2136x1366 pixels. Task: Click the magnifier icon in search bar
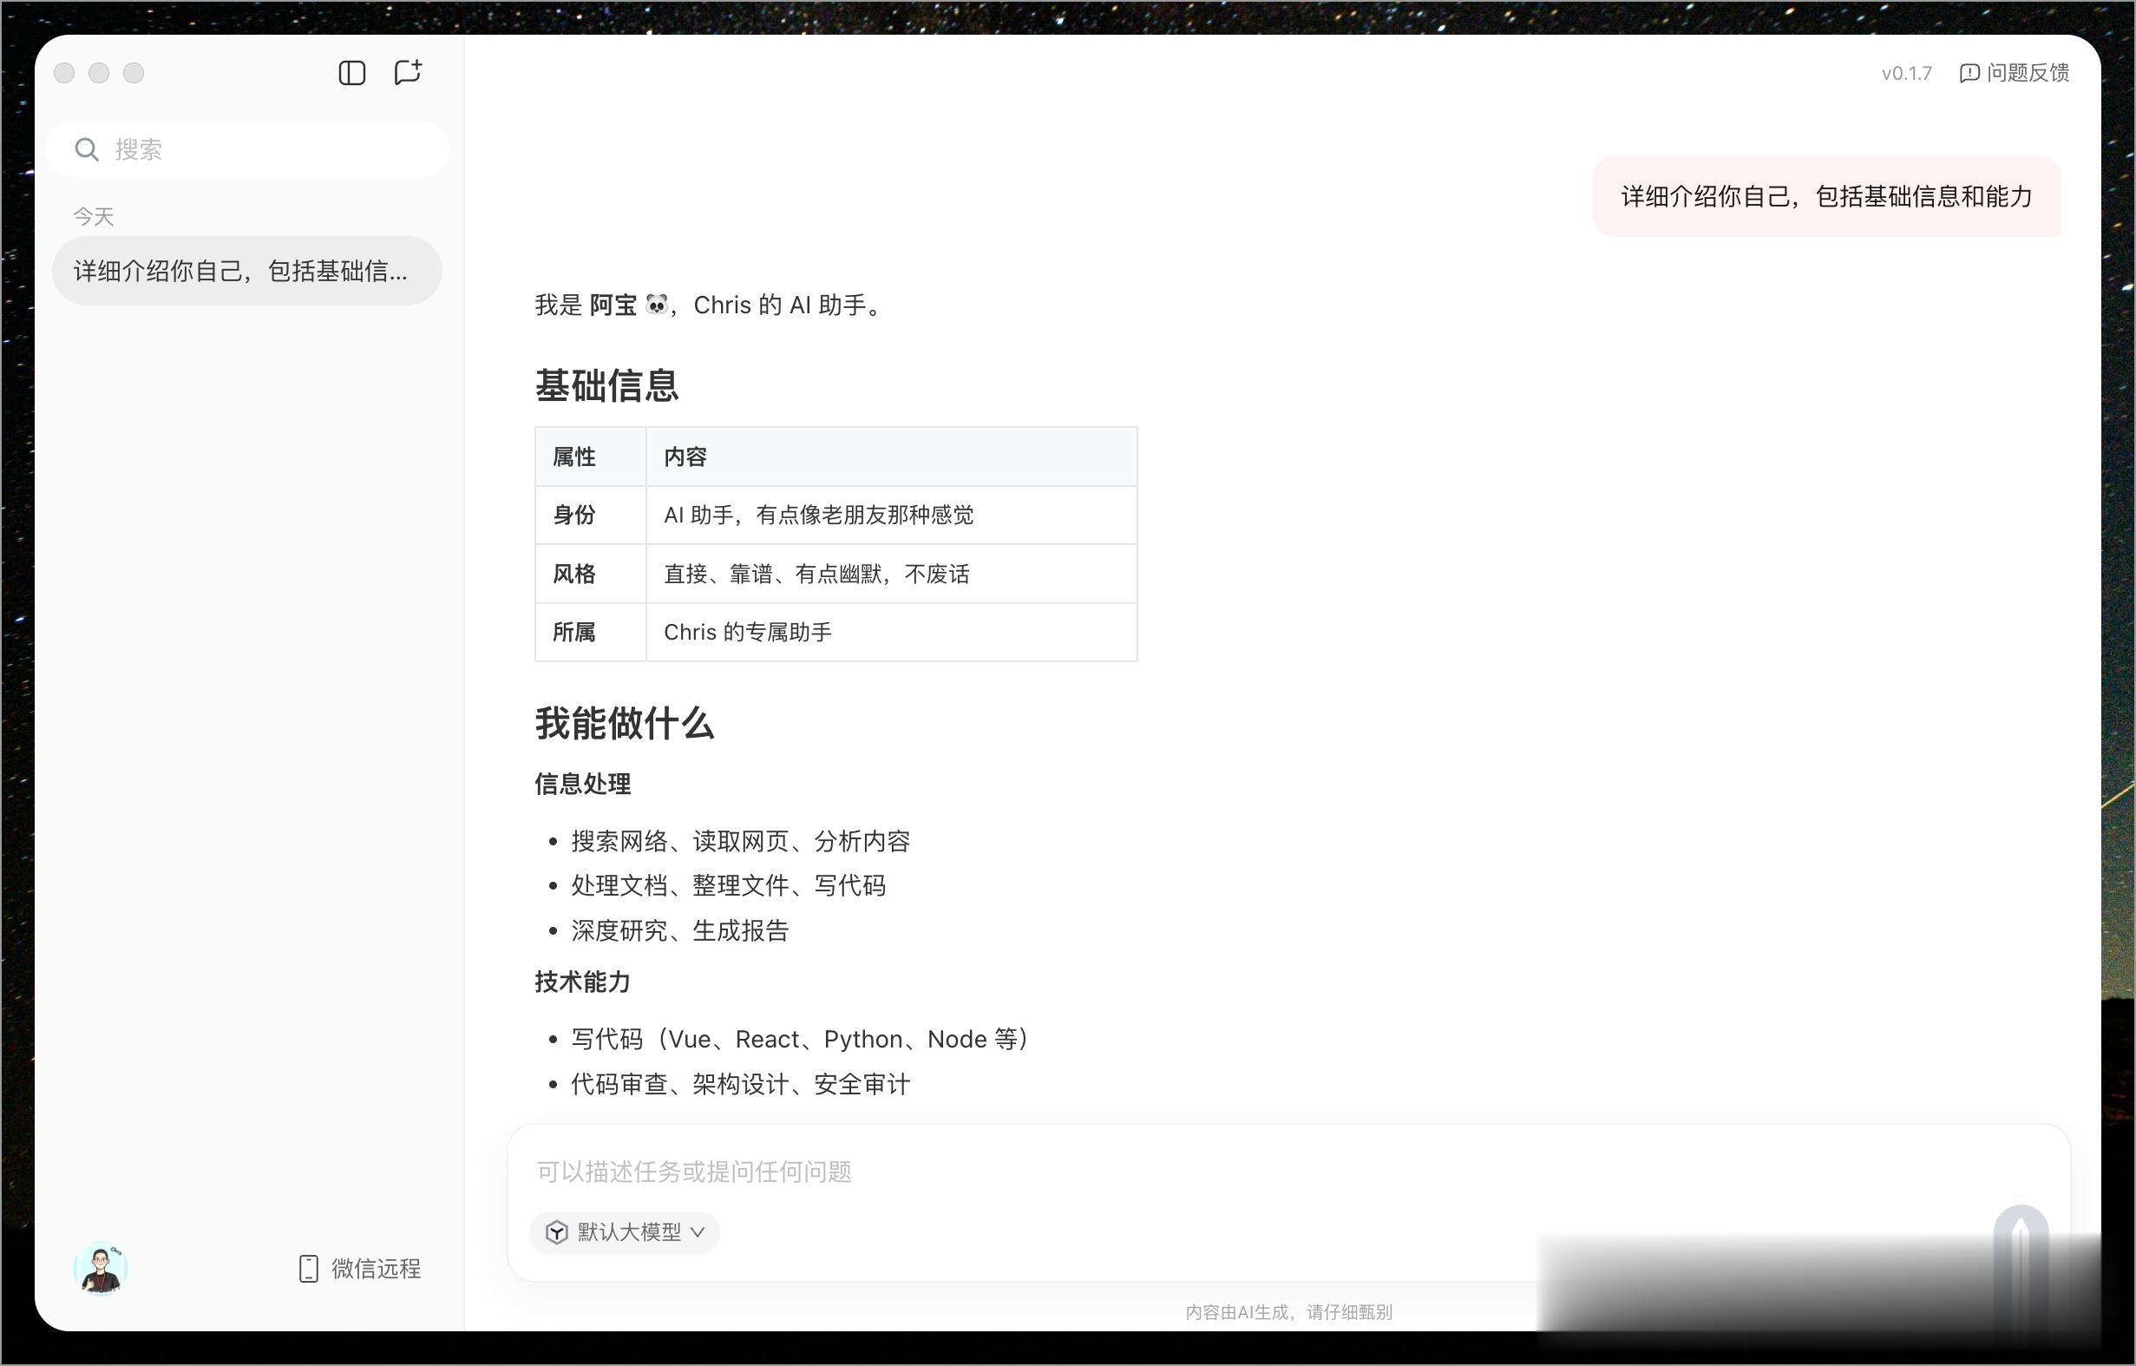pos(86,149)
